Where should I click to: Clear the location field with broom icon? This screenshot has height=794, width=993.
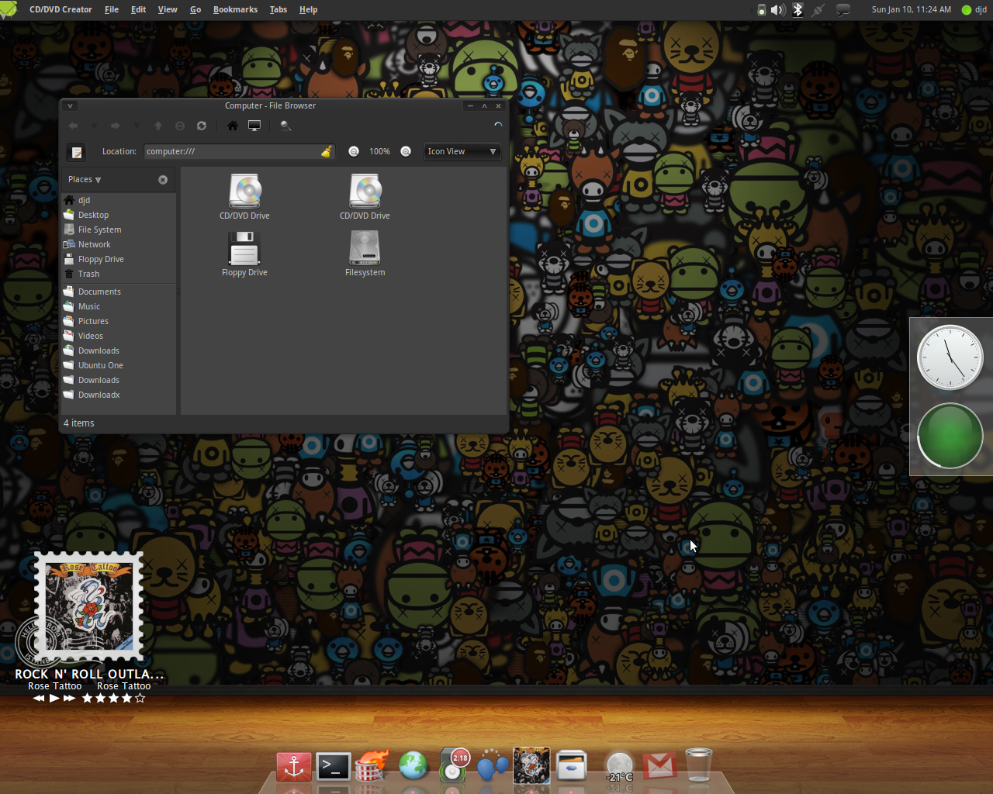[327, 151]
